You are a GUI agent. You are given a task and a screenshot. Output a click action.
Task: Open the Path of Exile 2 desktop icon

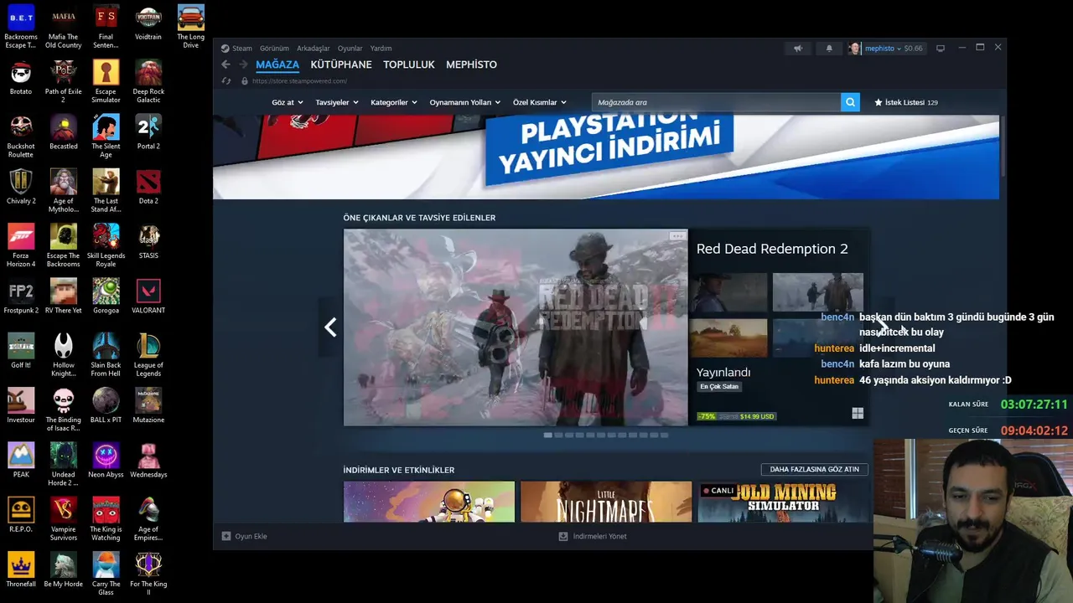click(63, 80)
